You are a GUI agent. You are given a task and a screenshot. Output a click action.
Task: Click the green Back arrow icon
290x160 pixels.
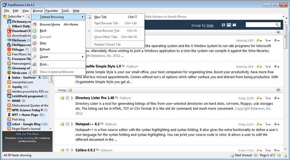pos(35,31)
